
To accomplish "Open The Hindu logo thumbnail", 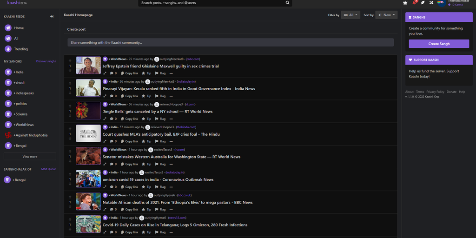I will (x=88, y=133).
